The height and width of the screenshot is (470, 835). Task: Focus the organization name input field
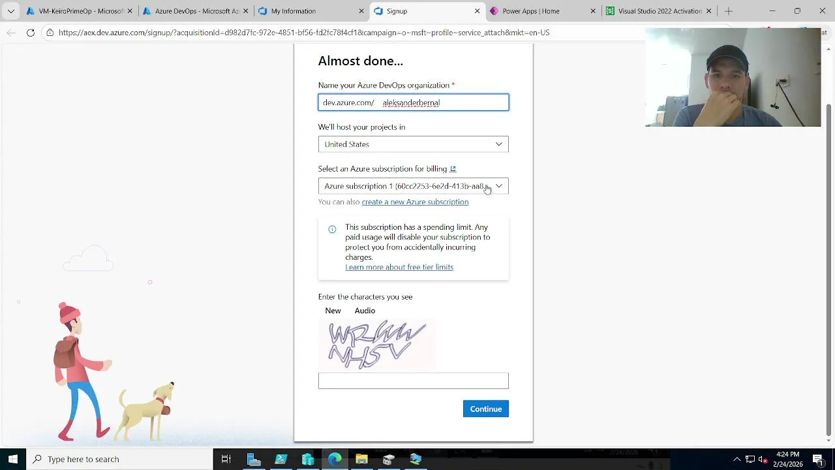[x=414, y=102]
